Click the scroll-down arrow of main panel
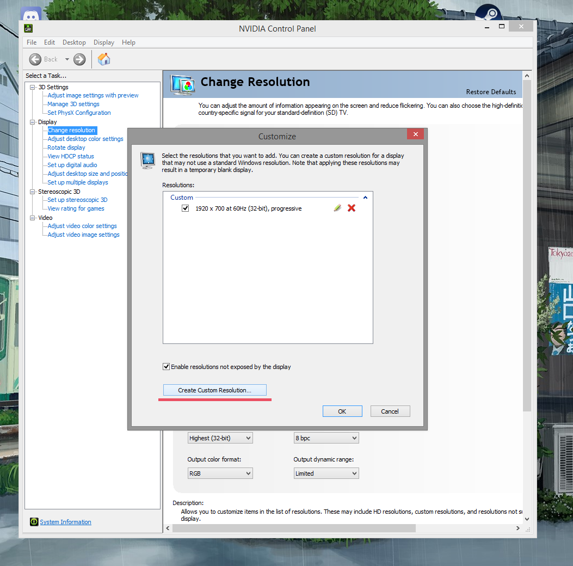This screenshot has height=566, width=573. (527, 519)
